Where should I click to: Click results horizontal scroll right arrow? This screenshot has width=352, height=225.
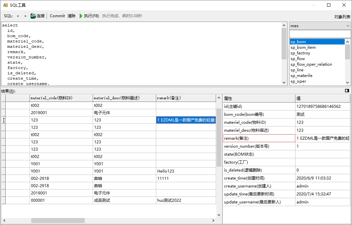tap(213, 220)
